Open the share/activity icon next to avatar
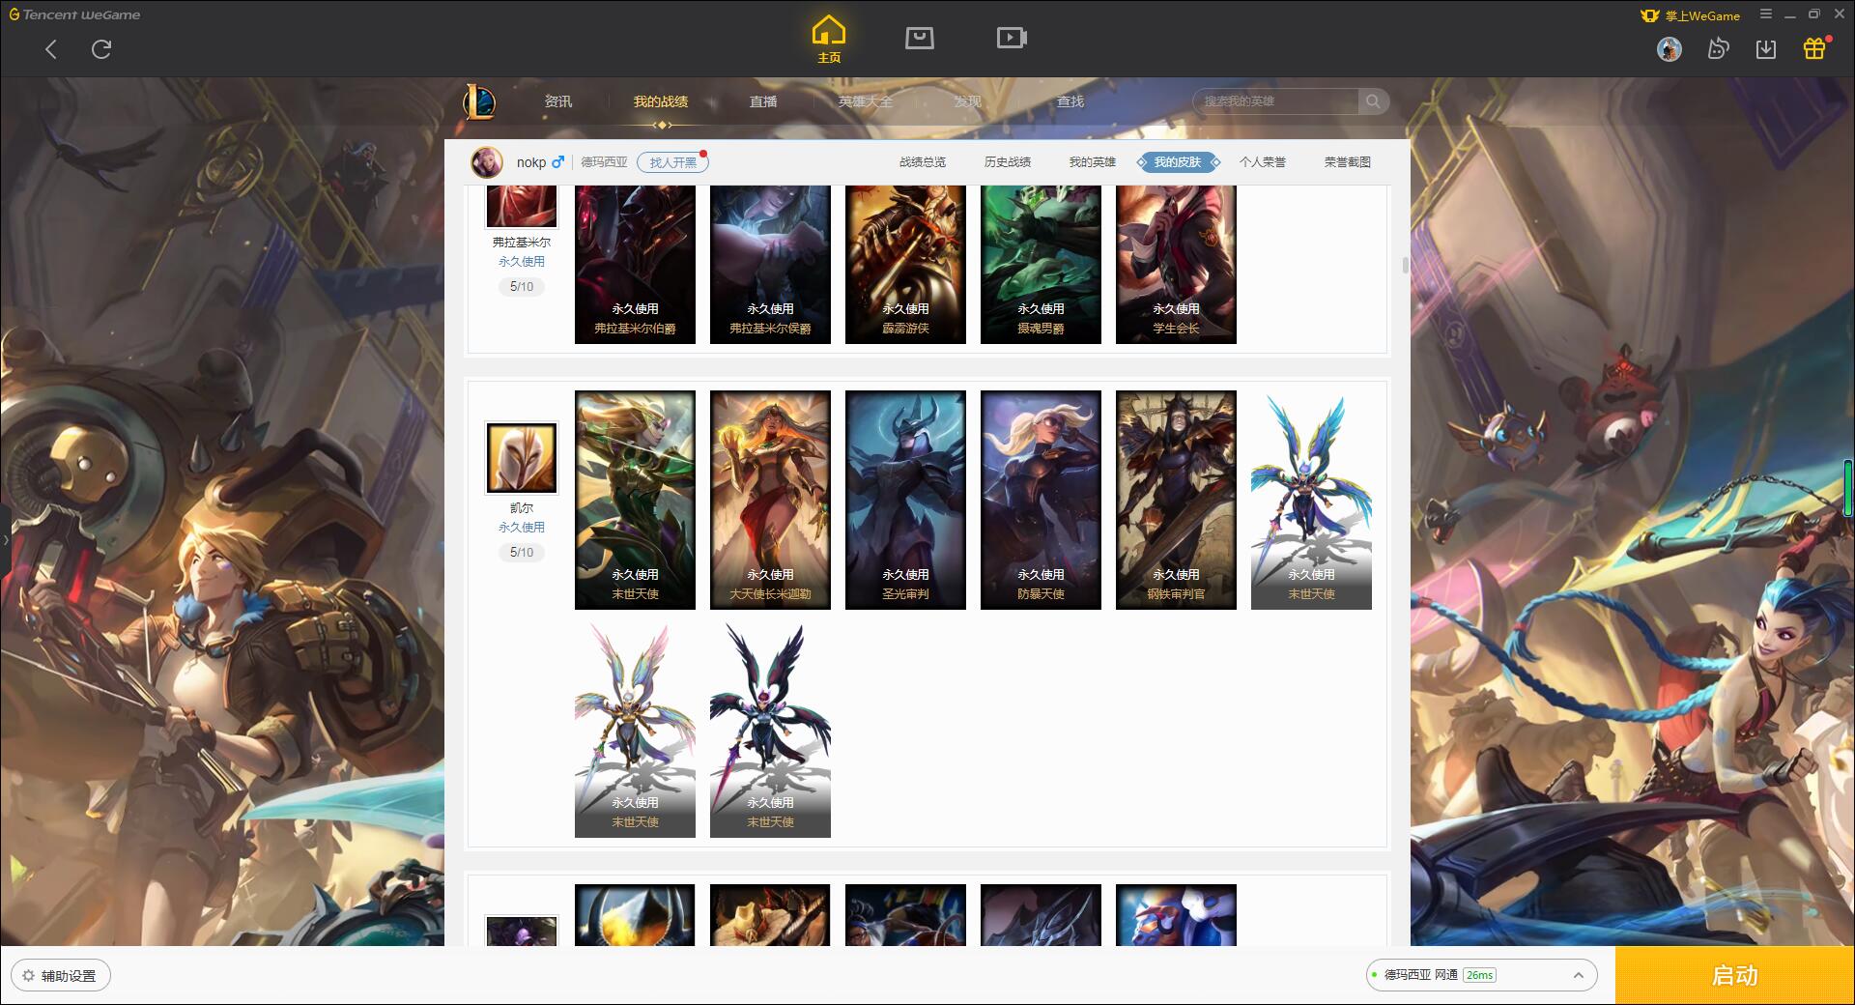The image size is (1855, 1005). pos(1718,48)
